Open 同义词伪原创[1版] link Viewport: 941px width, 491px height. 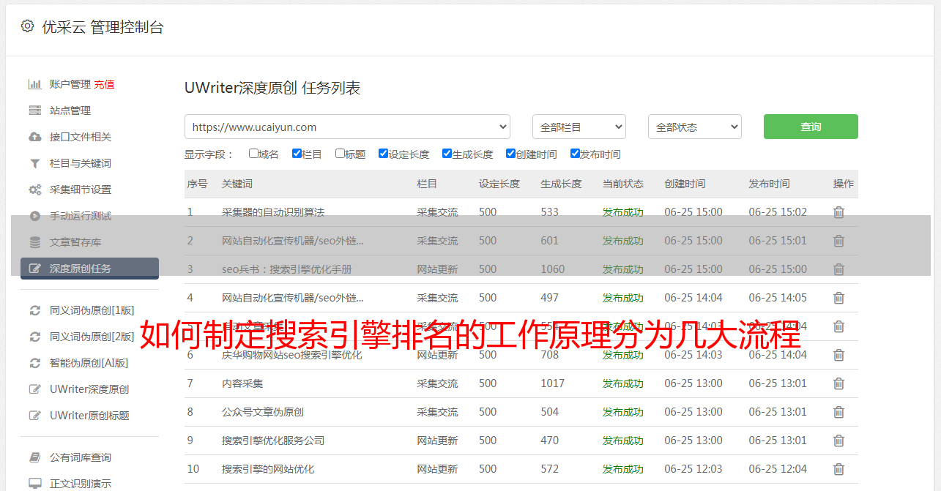point(92,310)
